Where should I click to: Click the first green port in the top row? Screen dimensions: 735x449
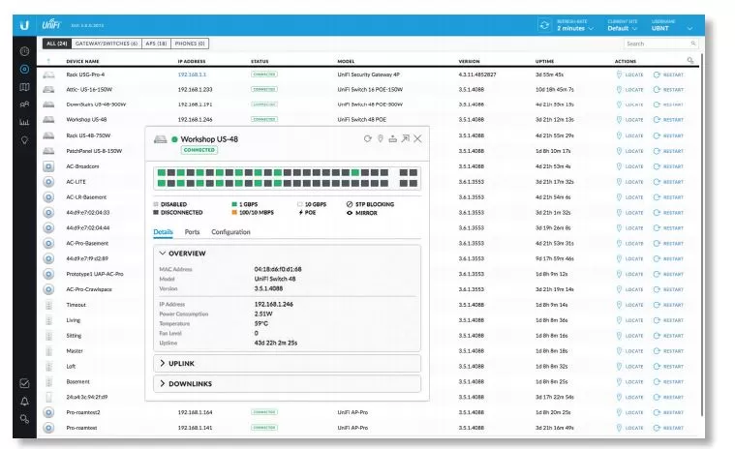point(162,173)
